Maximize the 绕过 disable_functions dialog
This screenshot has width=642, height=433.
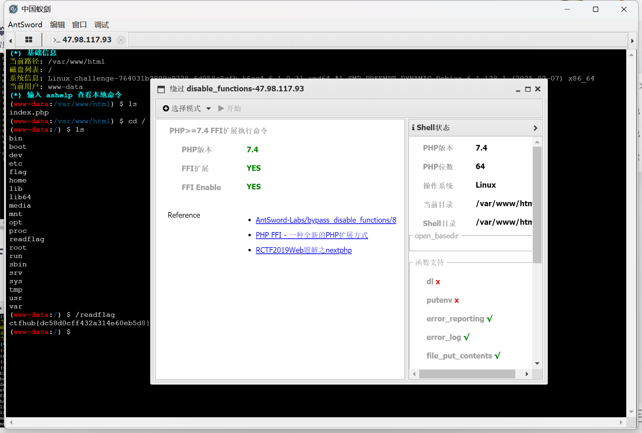coord(528,89)
